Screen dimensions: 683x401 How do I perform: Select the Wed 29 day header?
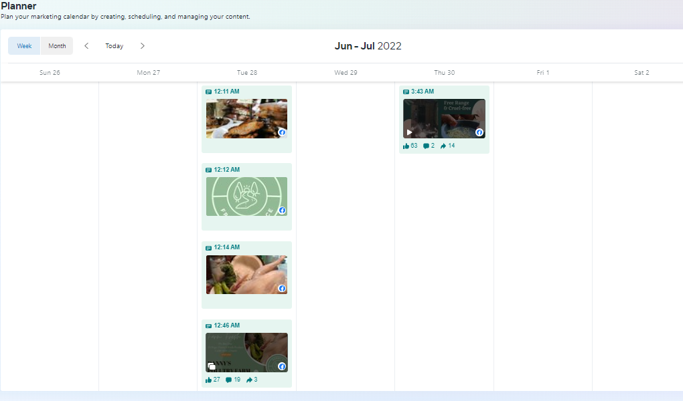346,73
